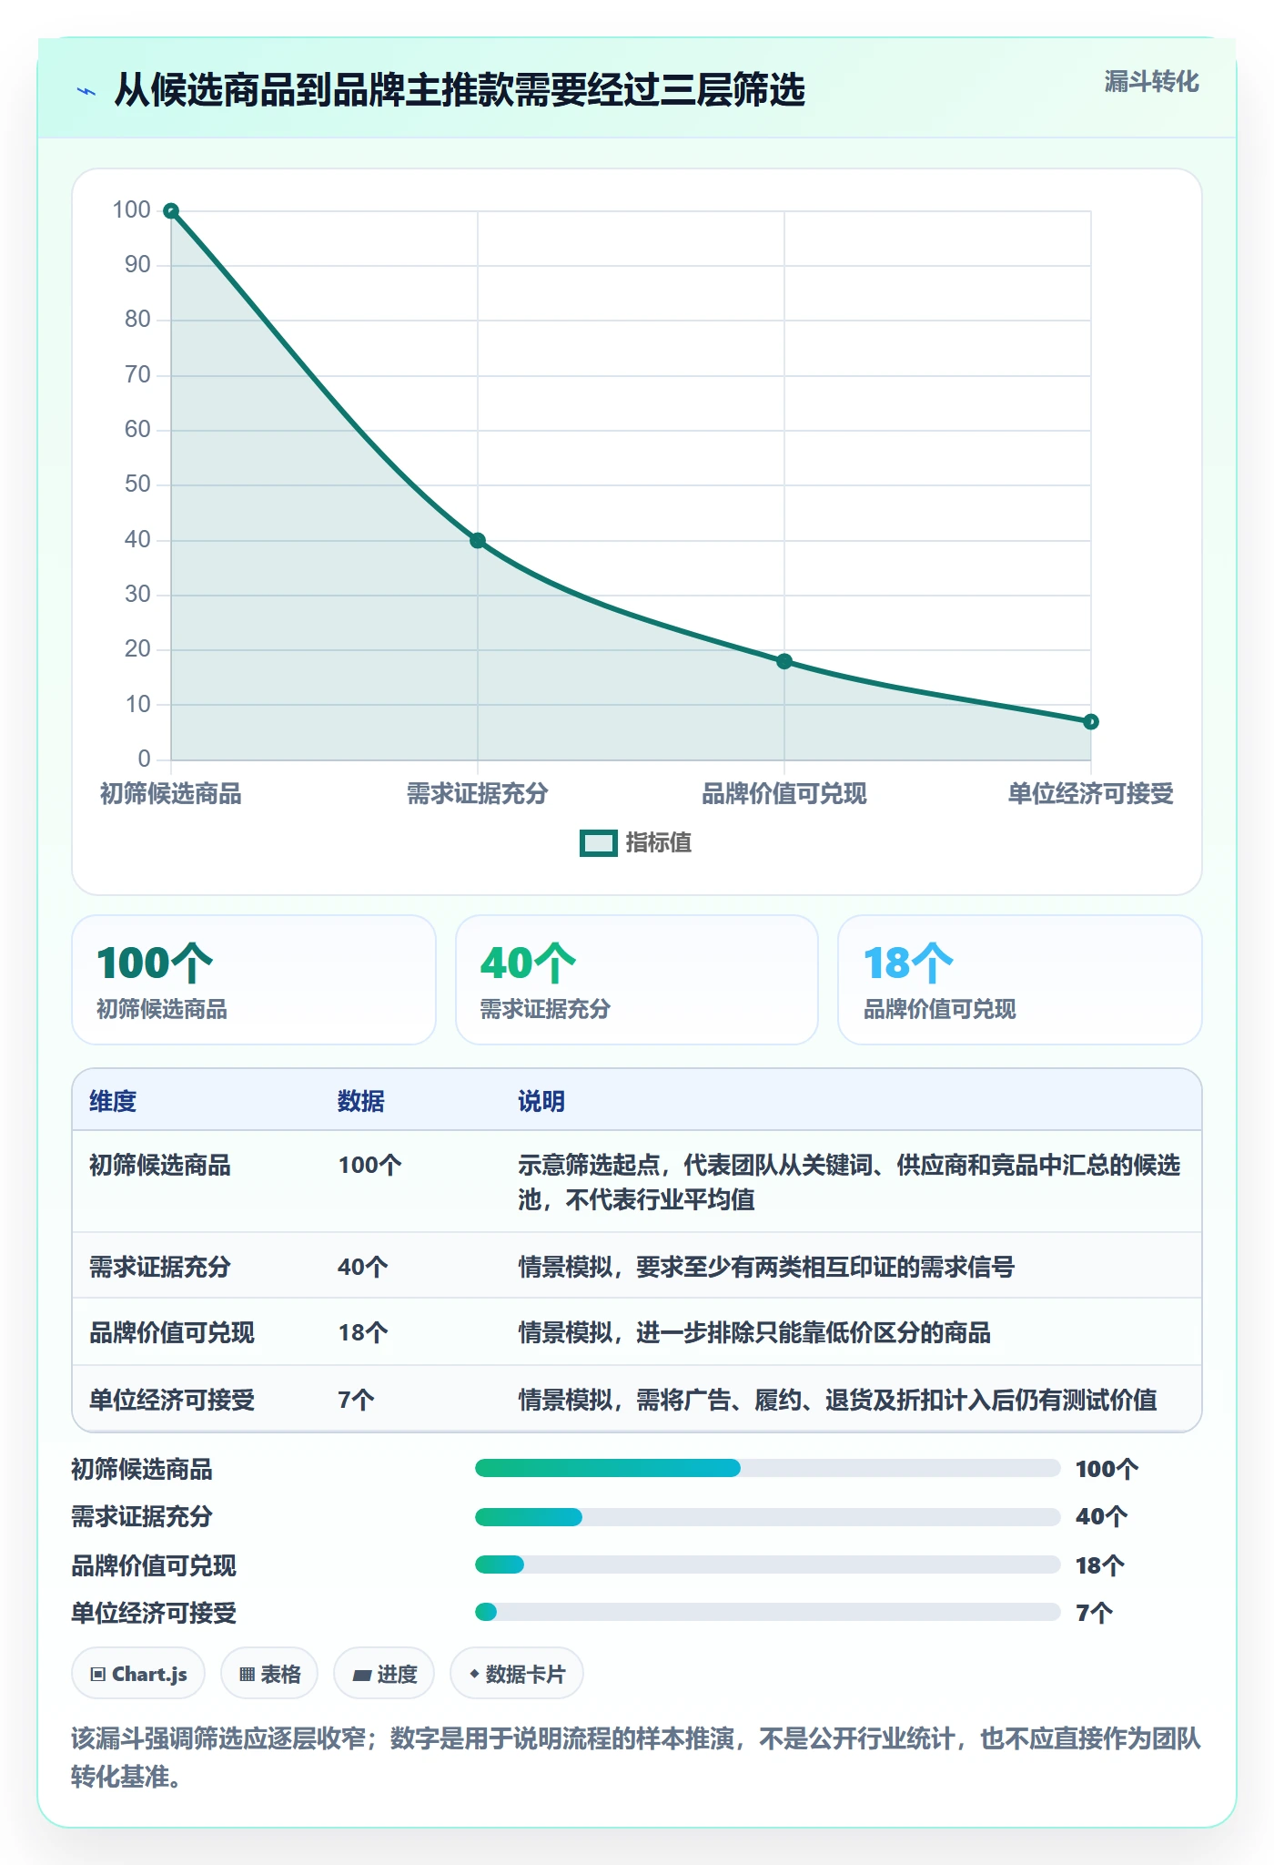Click the 初筛候选商品 cell in the table
The height and width of the screenshot is (1865, 1274).
click(160, 1166)
